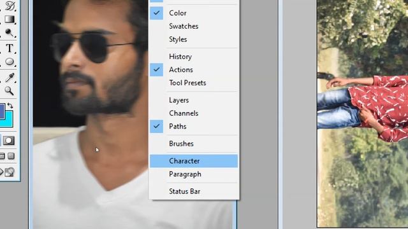Show the Layers palette
Screen dimensions: 408x229
[x=194, y=101]
